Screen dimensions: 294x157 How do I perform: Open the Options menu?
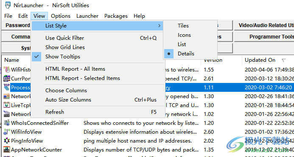[61, 16]
